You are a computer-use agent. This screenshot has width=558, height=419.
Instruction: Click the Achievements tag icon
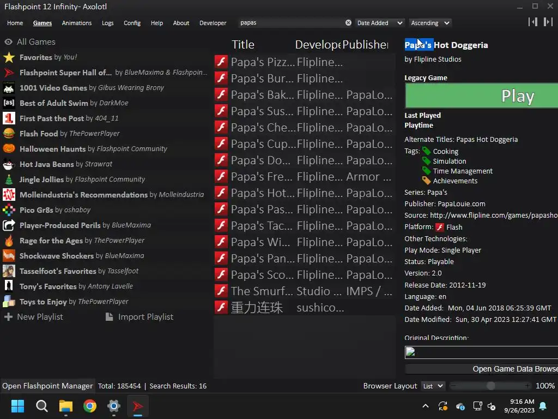(x=426, y=181)
